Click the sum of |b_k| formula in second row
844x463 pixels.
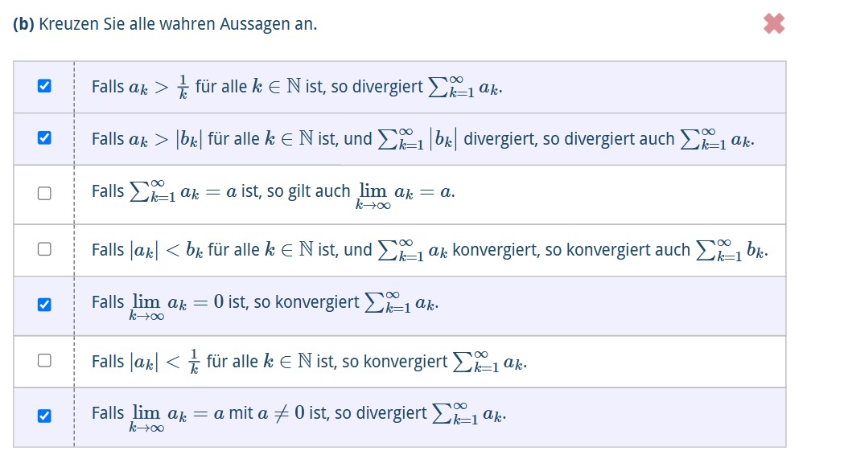pyautogui.click(x=418, y=139)
